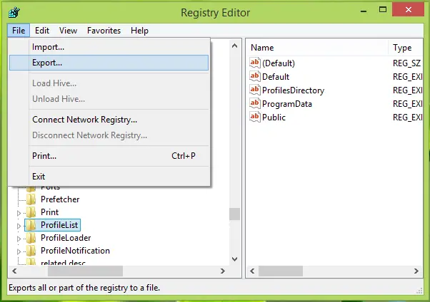The image size is (430, 302).
Task: Open the Edit menu
Action: (x=42, y=31)
